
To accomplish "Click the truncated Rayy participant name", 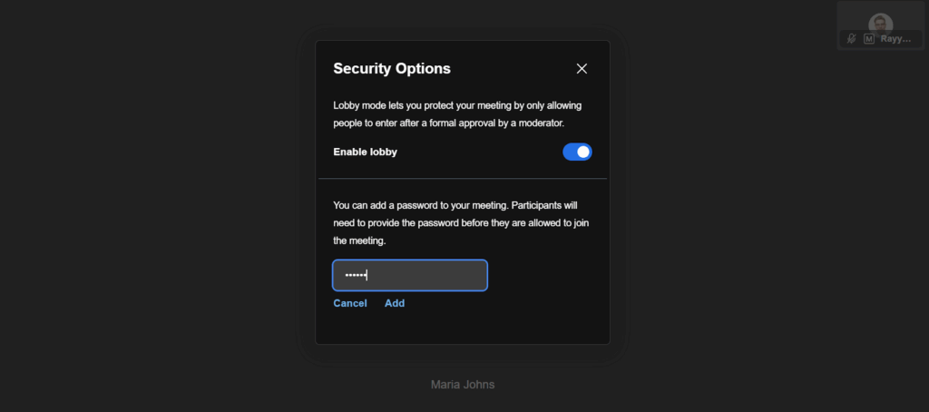I will click(x=895, y=39).
